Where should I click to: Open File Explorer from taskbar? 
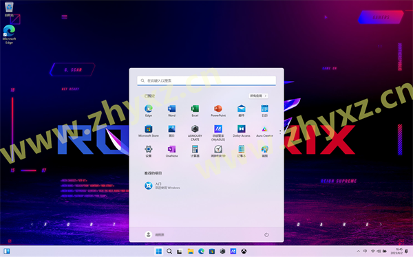tap(191, 252)
